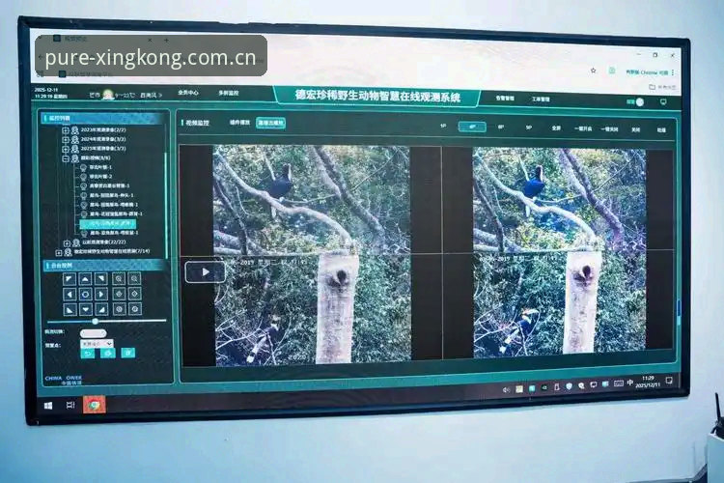Image resolution: width=724 pixels, height=483 pixels.
Task: Click the 一键开启 button
Action: pos(583,128)
